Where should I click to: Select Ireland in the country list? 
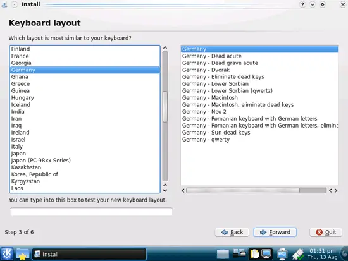[85, 133]
